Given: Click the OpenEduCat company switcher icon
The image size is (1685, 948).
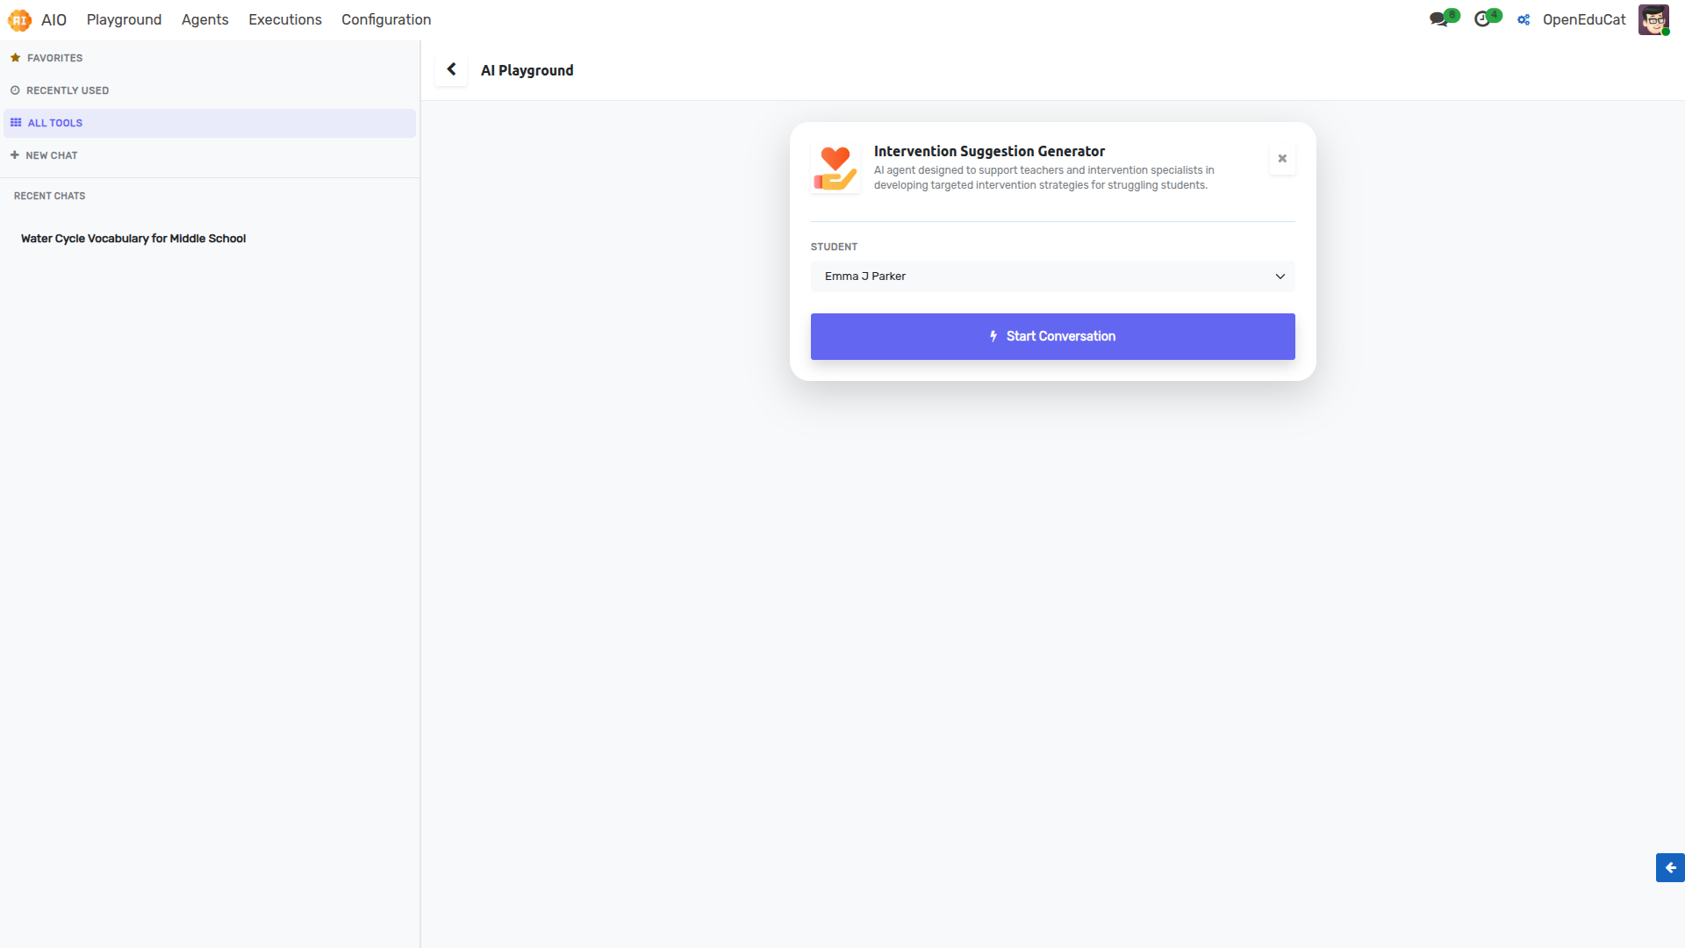Looking at the screenshot, I should click(1524, 19).
